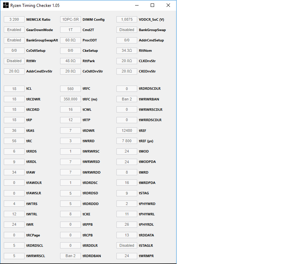Select the MEMCLK Ratio value field
Screen dimensions: 283x264
coord(14,19)
